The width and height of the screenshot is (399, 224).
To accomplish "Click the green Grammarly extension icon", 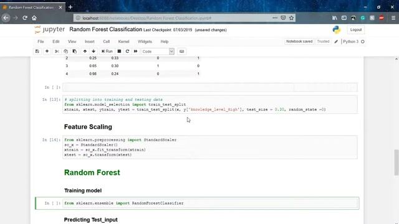I will click(363, 18).
